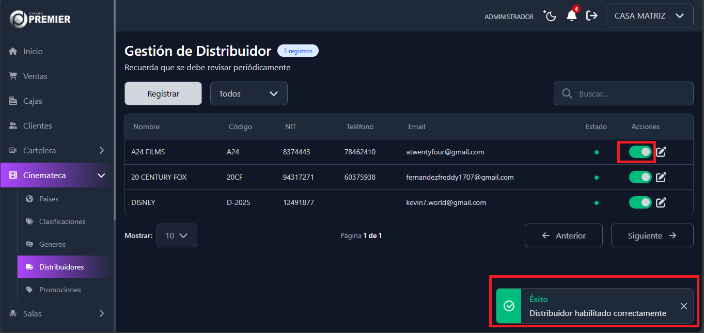Dismiss the success notification toast
Screen dimensions: 704x333
point(683,306)
